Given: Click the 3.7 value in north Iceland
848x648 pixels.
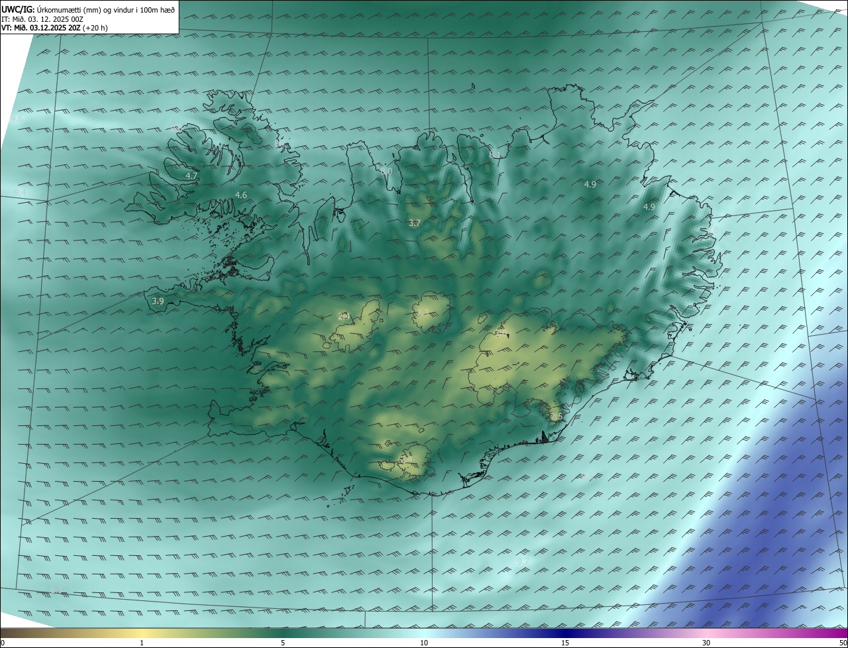Looking at the screenshot, I should coord(414,223).
